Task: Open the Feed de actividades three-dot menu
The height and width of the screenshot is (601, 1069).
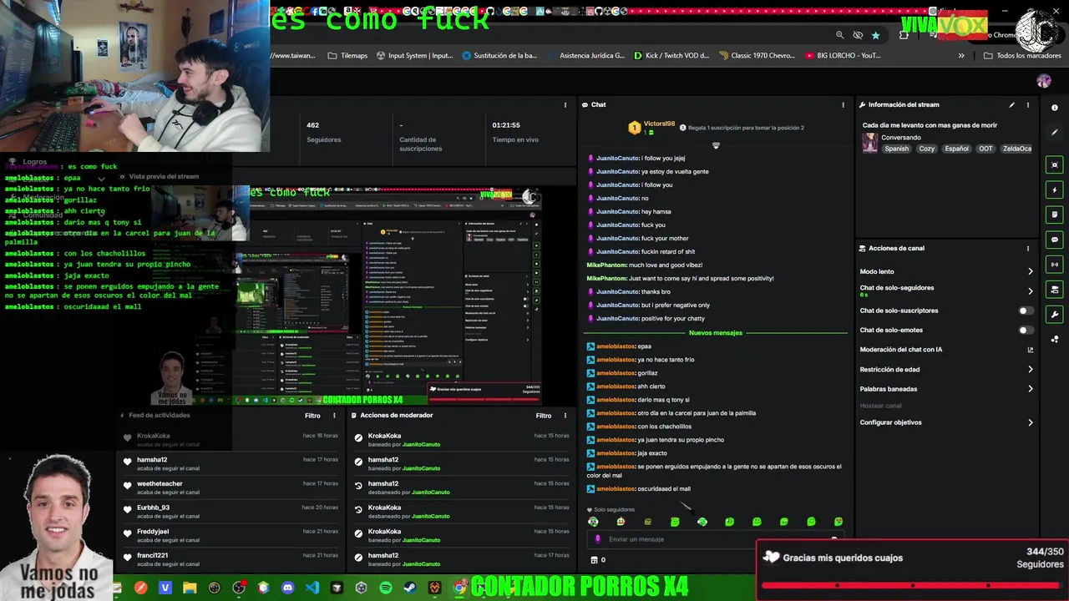Action: (334, 415)
